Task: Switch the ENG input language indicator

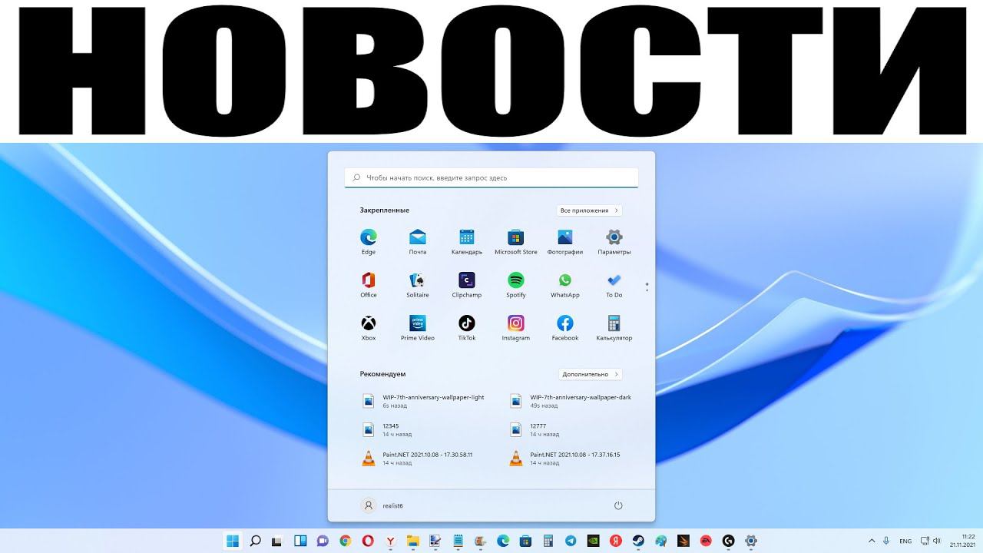Action: [x=906, y=541]
